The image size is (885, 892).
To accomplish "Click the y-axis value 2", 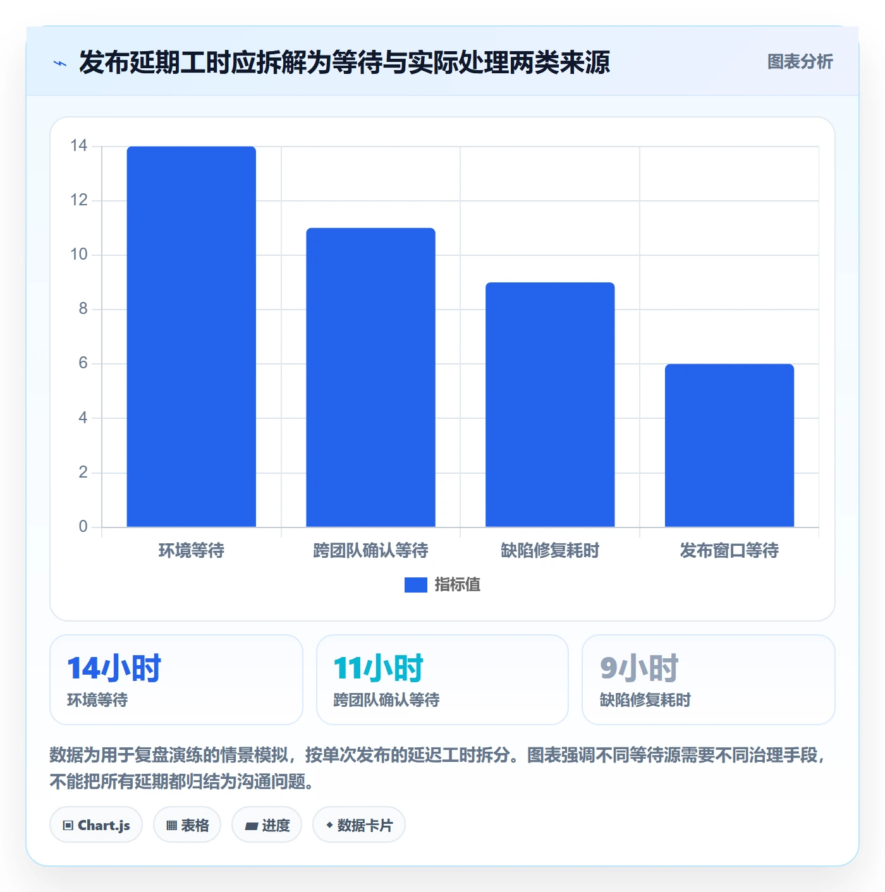I will coord(83,472).
